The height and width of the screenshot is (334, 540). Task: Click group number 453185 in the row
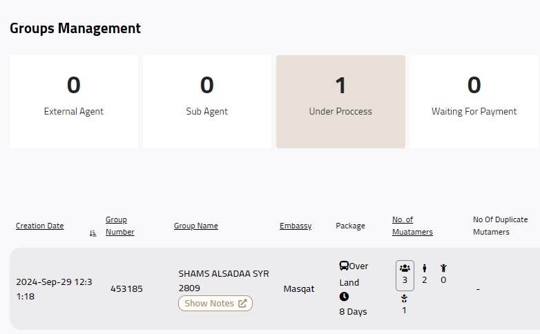click(x=126, y=288)
